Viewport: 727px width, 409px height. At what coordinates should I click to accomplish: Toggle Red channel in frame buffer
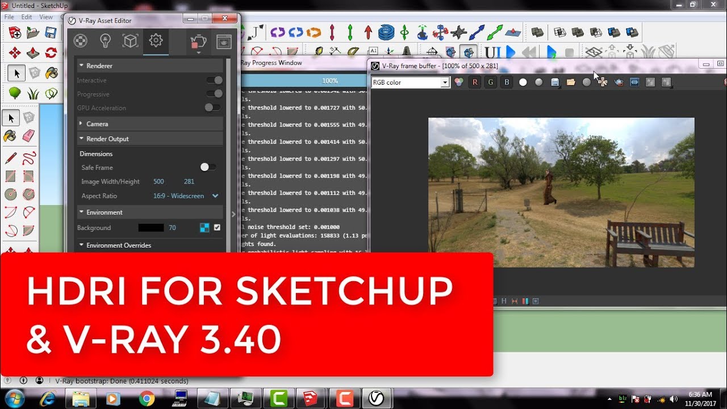pyautogui.click(x=475, y=82)
